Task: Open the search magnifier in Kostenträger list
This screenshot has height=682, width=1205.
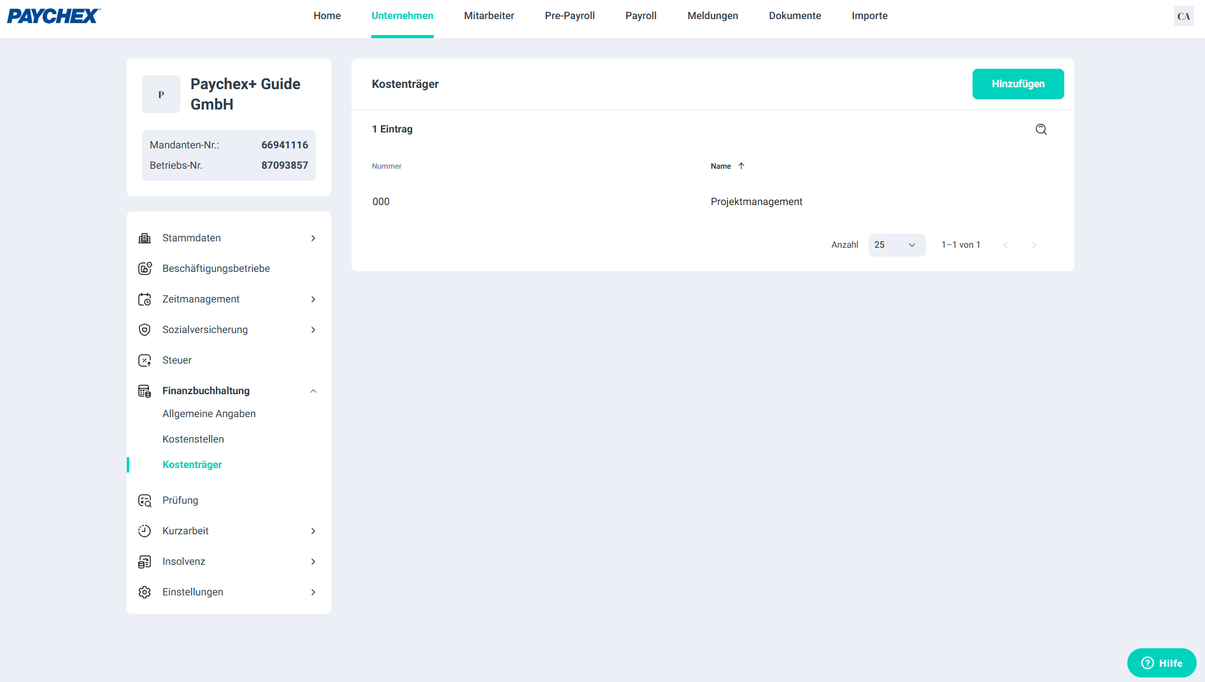Action: tap(1041, 129)
